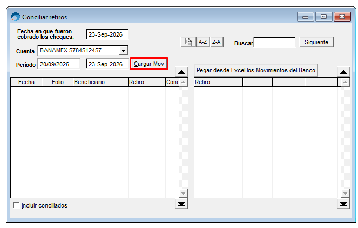
Task: Click the paste/copy clipboard icon button
Action: click(188, 42)
